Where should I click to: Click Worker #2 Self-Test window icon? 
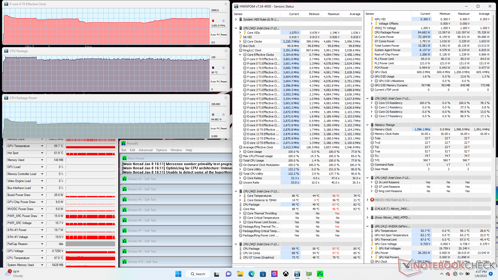[x=125, y=179]
